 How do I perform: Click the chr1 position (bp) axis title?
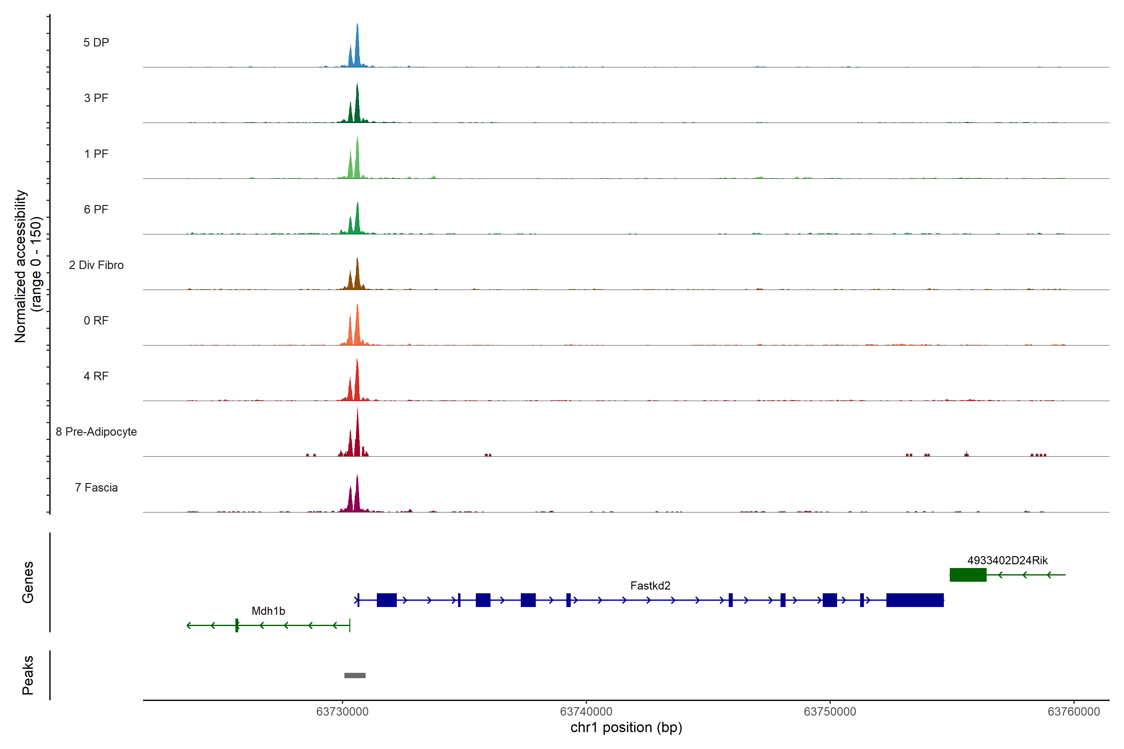(626, 727)
